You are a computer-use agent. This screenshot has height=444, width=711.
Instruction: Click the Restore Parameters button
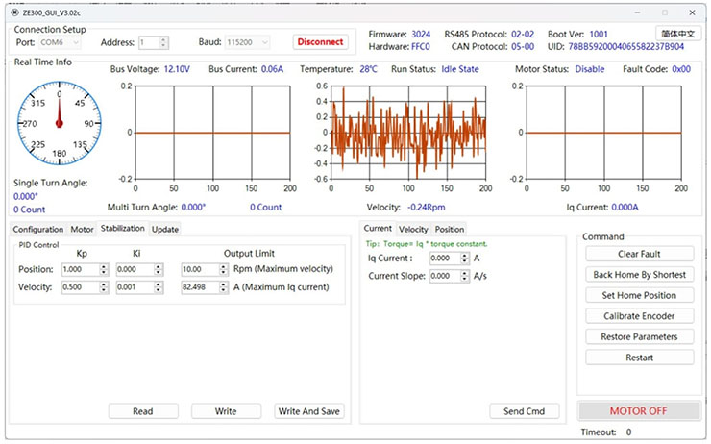pos(639,337)
